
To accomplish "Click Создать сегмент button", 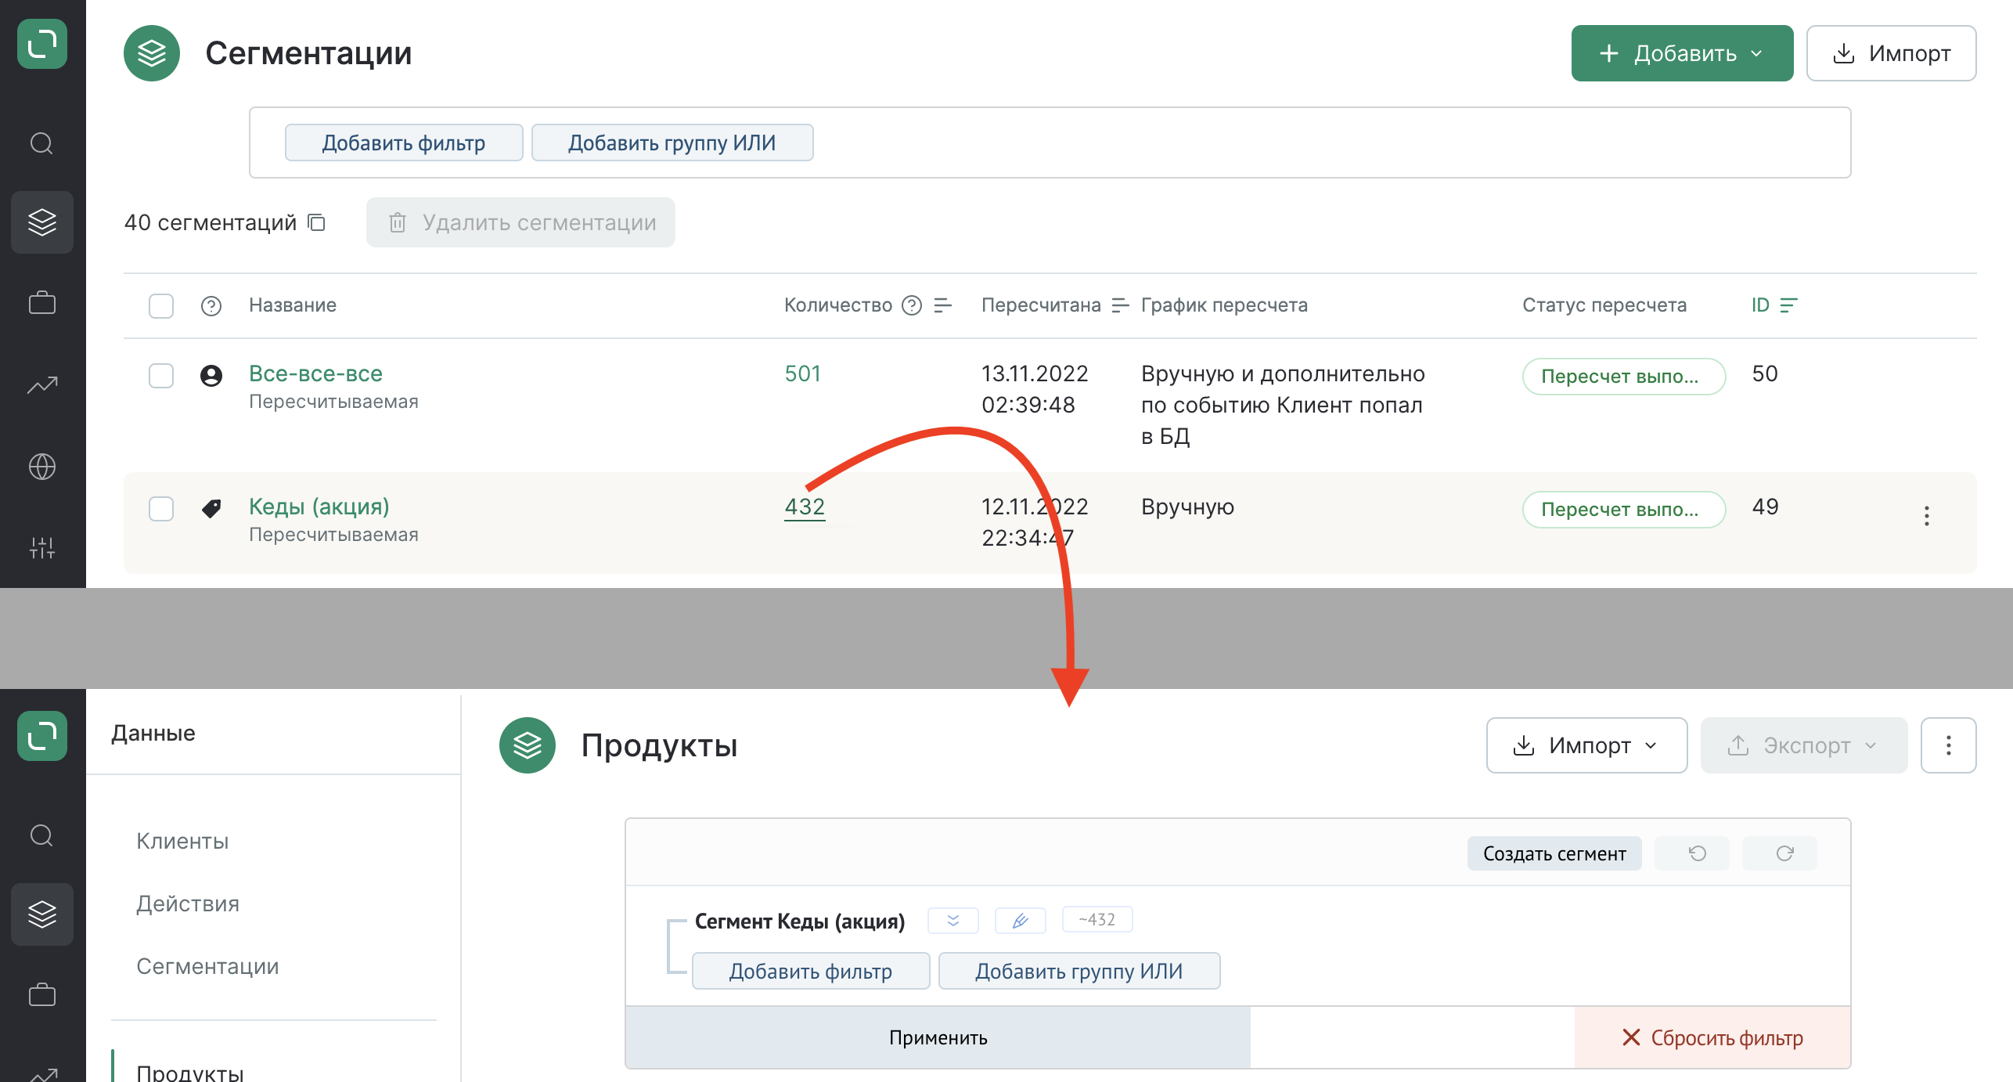I will pos(1554,853).
